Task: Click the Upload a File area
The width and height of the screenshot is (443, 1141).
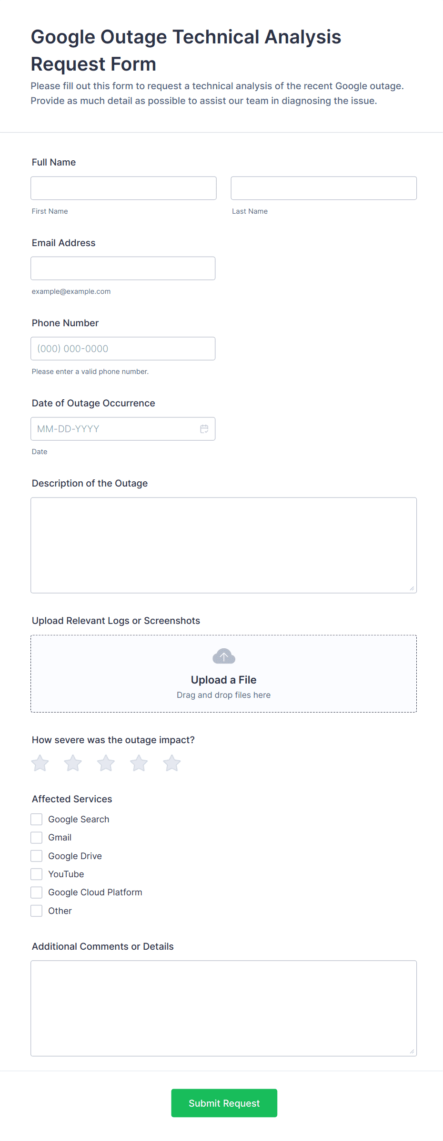Action: pos(223,679)
